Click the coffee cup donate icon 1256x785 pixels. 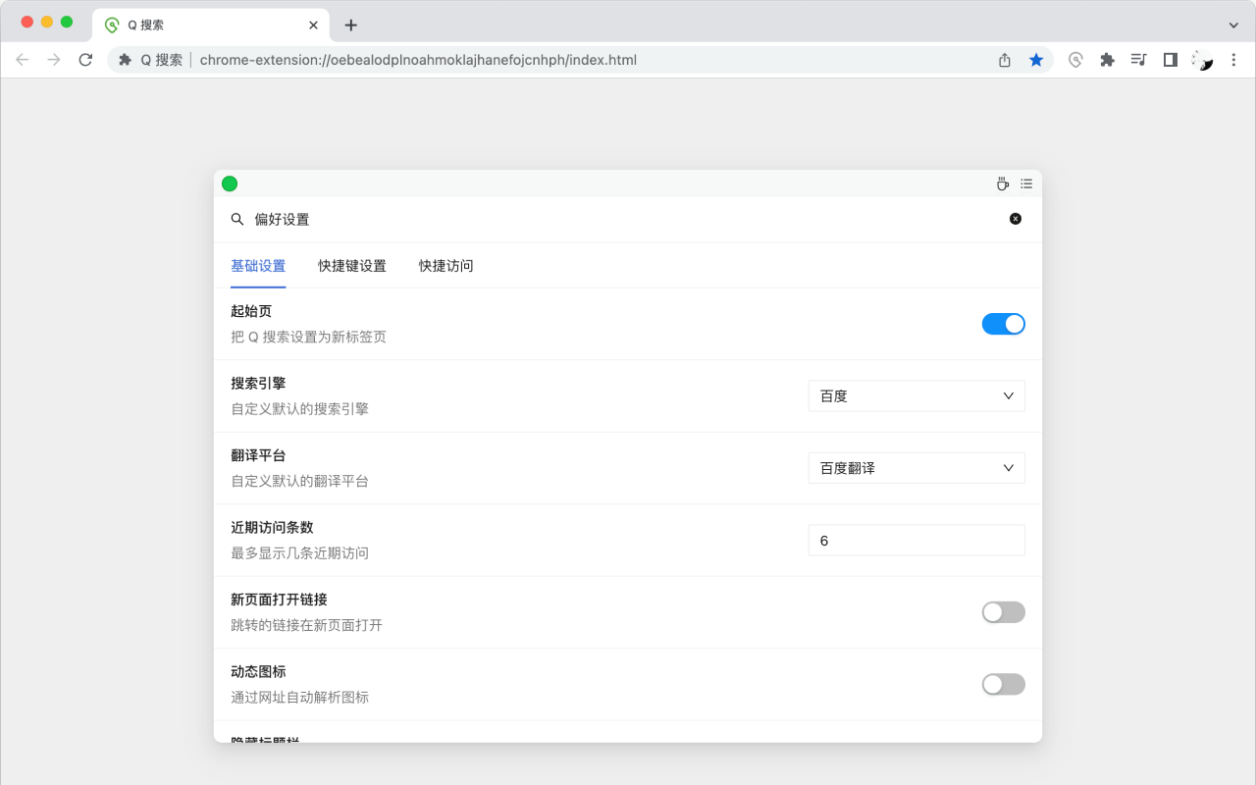(x=1003, y=183)
